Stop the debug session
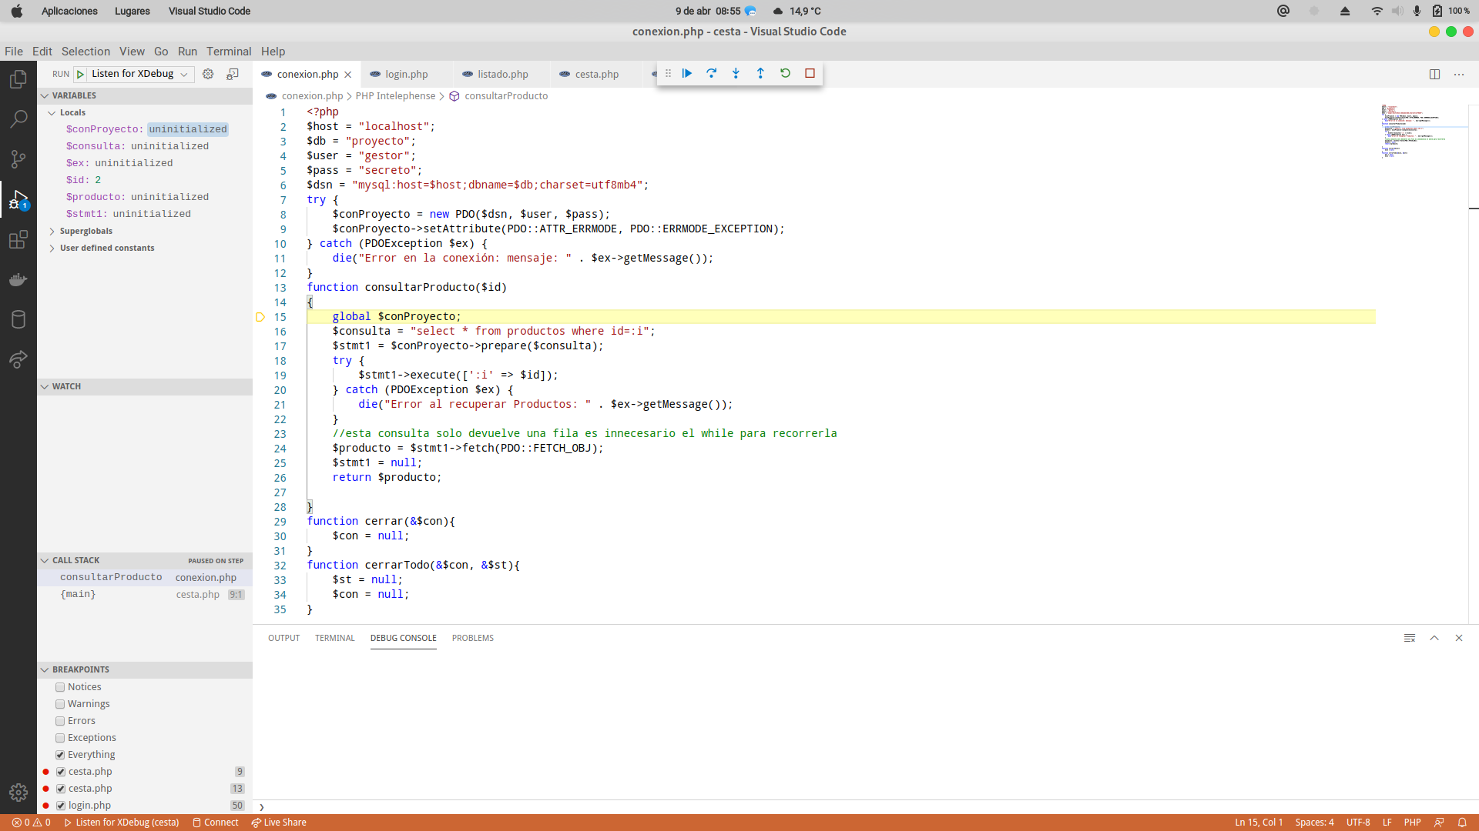Screen dimensions: 1479x831 click(x=810, y=73)
